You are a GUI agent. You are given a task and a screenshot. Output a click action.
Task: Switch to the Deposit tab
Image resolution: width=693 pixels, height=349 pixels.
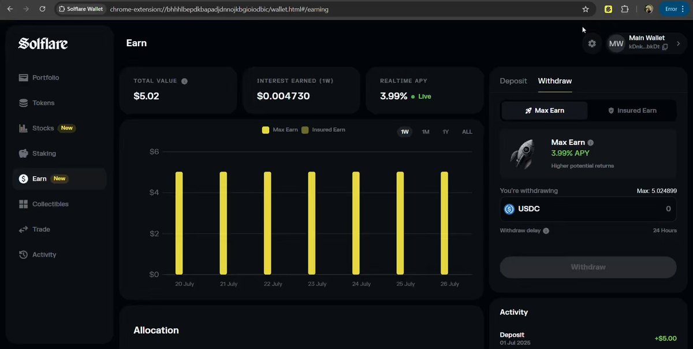(513, 81)
